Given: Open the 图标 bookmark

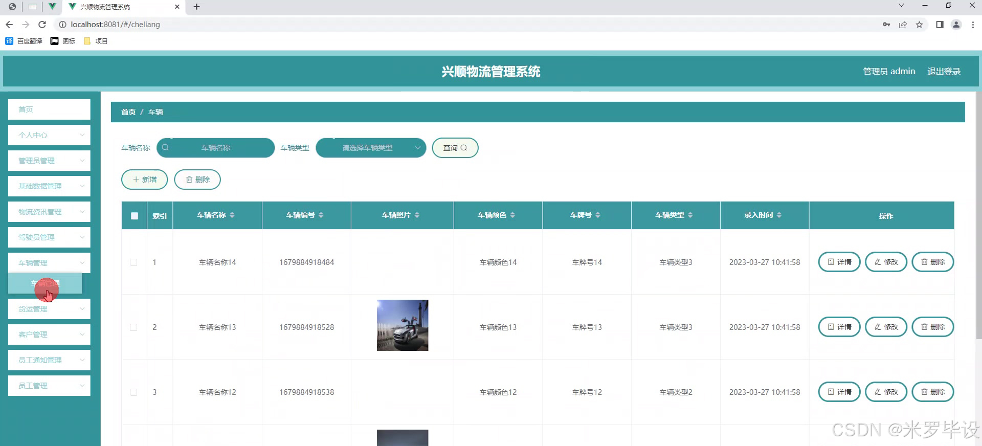Looking at the screenshot, I should click(x=63, y=41).
